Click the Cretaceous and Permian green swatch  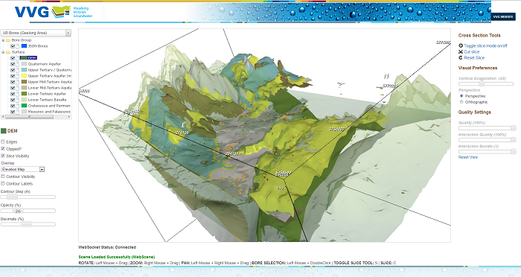tap(24, 106)
